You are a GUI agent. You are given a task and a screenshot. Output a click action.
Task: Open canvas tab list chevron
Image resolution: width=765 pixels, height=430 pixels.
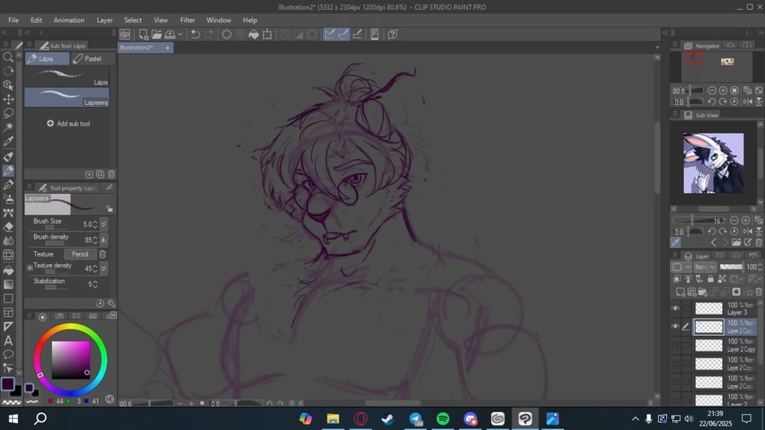pyautogui.click(x=657, y=47)
